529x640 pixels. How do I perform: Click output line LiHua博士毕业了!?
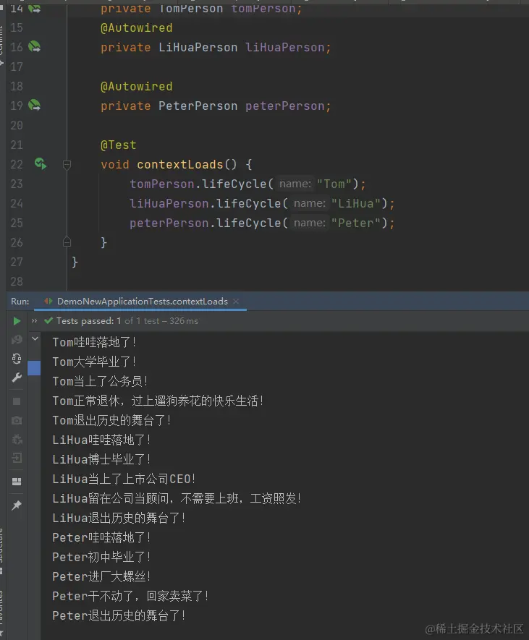[x=101, y=460]
